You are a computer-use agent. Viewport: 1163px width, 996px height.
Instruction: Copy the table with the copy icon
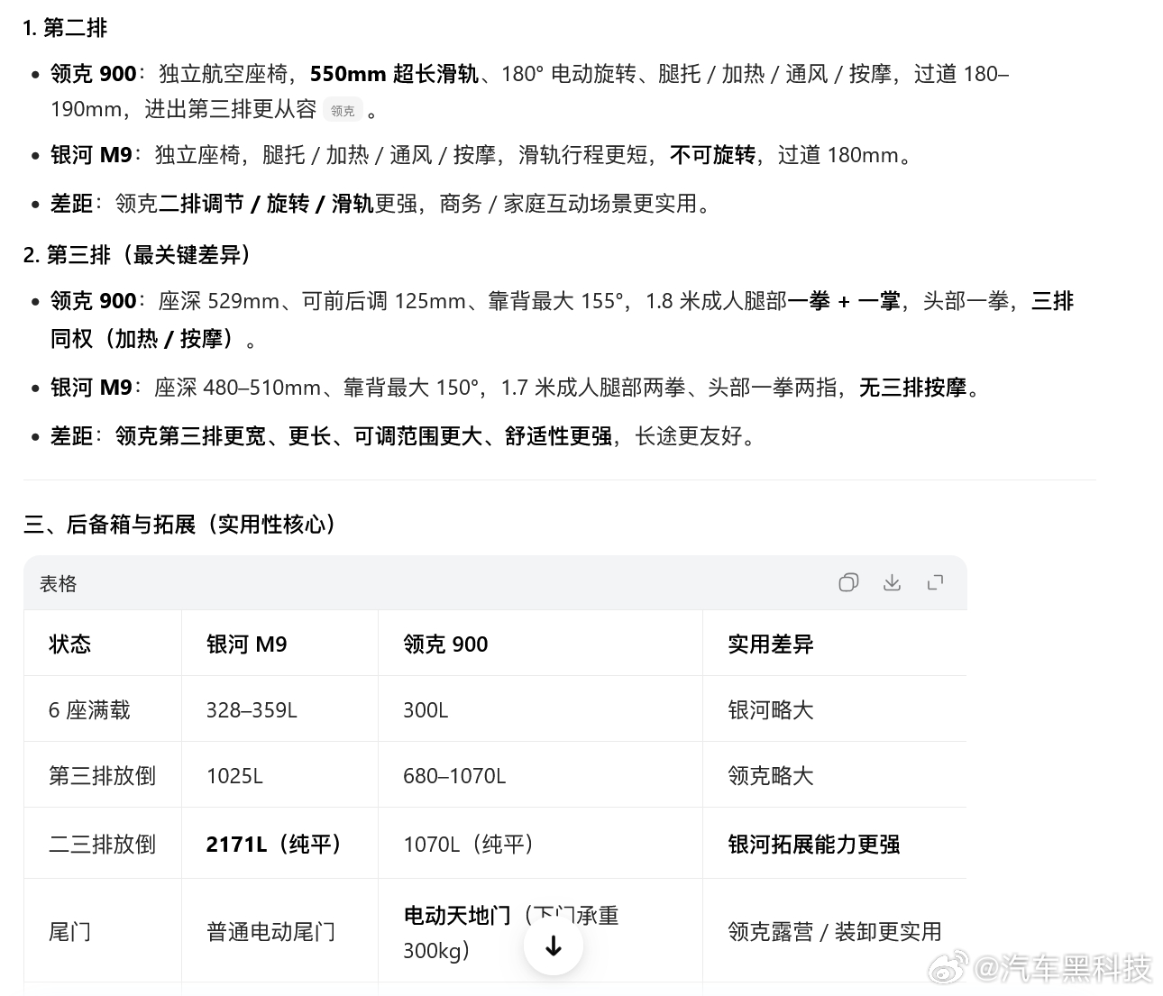pyautogui.click(x=848, y=582)
